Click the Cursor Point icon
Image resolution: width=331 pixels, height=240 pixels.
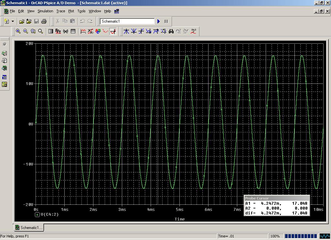tap(164, 31)
